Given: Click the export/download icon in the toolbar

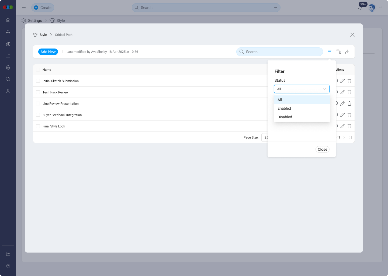Looking at the screenshot, I should tap(347, 51).
